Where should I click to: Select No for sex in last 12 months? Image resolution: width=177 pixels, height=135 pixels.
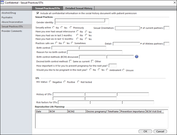pyautogui.click(x=78, y=39)
